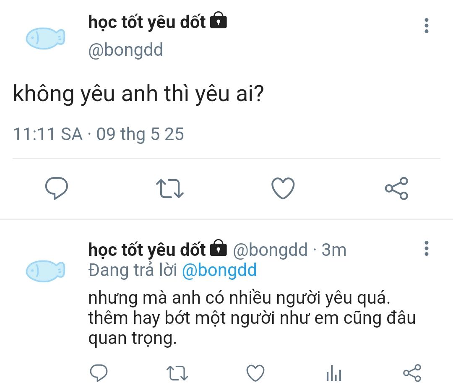Tap the main tweet display name học tốt yêu dốt

click(147, 22)
